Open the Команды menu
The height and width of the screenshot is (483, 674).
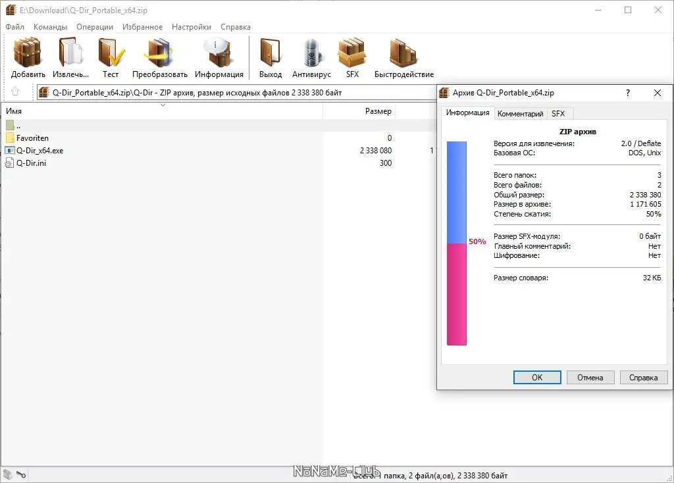pyautogui.click(x=50, y=26)
